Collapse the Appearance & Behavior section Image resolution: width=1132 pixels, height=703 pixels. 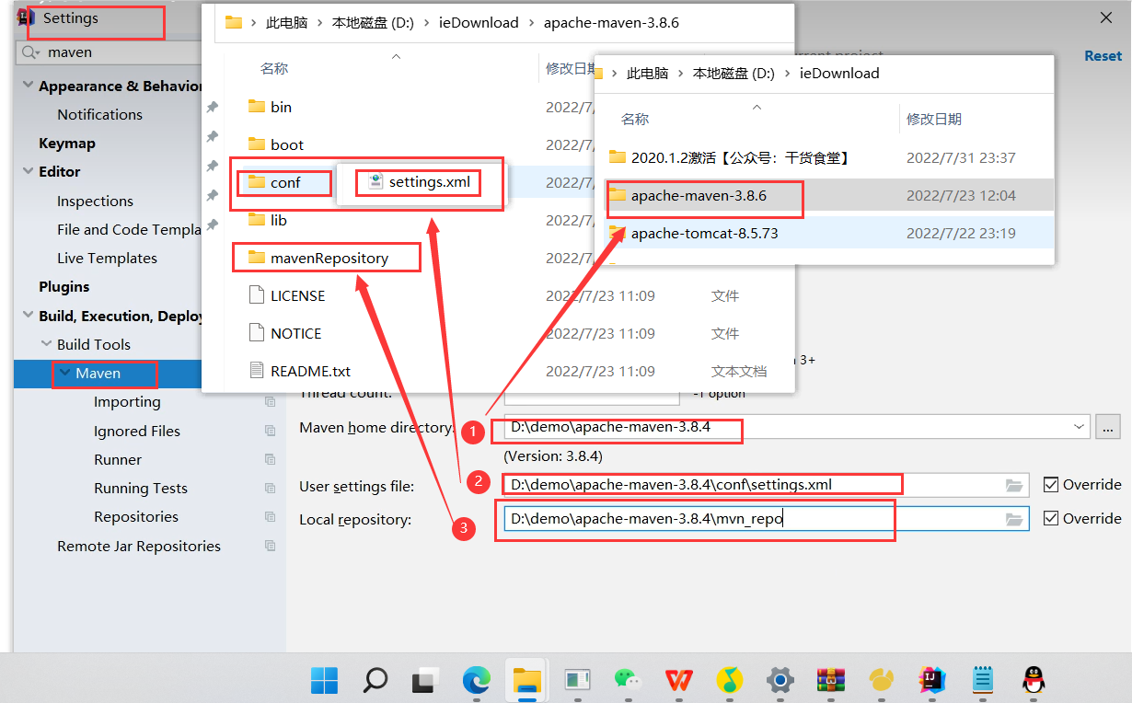point(27,86)
